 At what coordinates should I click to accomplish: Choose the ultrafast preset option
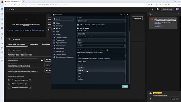pos(101,65)
